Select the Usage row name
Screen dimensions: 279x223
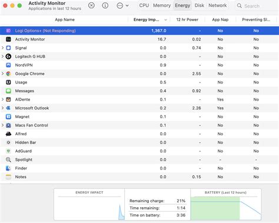point(21,82)
